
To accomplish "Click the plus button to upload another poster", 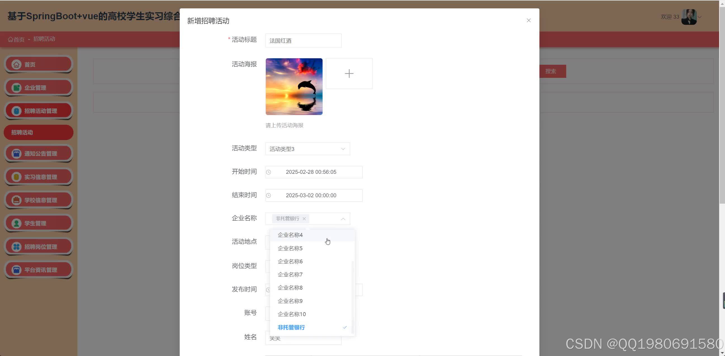I will 349,73.
